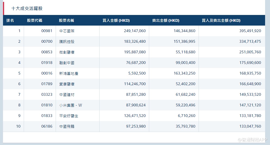The height and width of the screenshot is (145, 270).
Task: Click the 買入及賣出金額 (HKD) column header
Action: pos(221,20)
